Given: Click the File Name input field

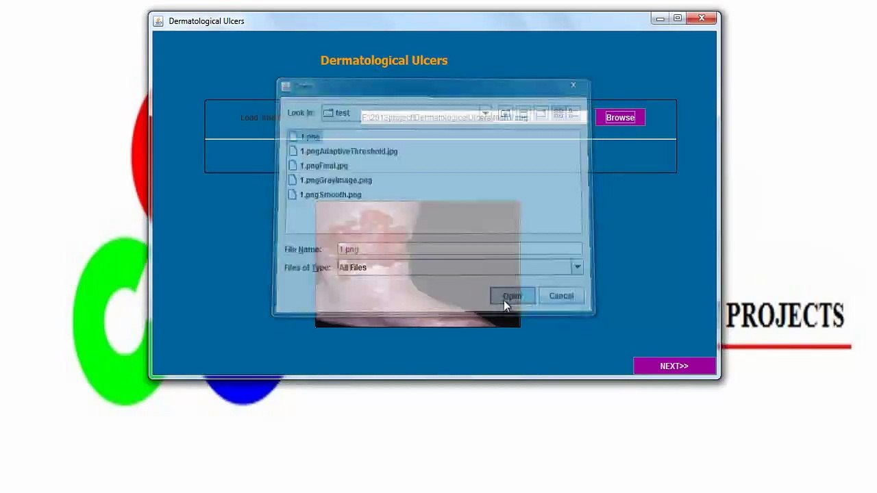Looking at the screenshot, I should click(459, 249).
